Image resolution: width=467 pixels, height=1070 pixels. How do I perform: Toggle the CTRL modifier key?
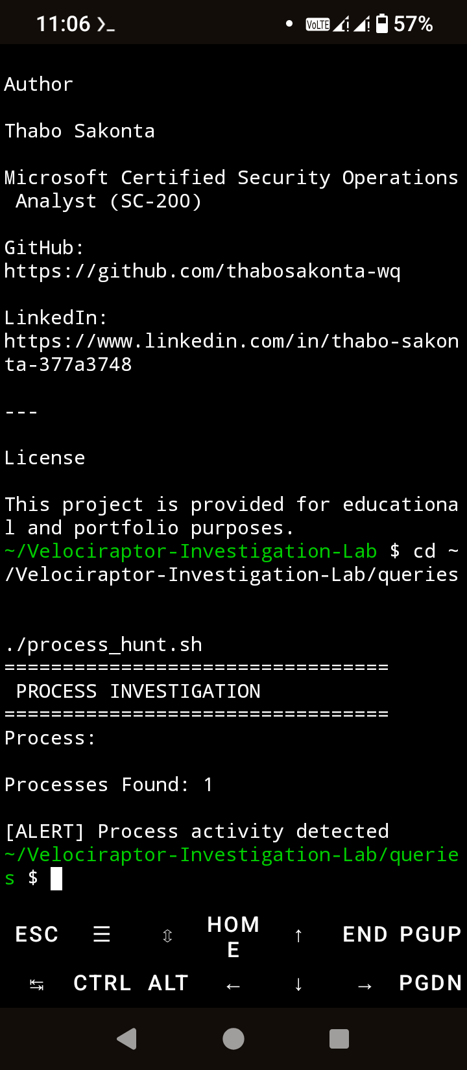[x=102, y=983]
